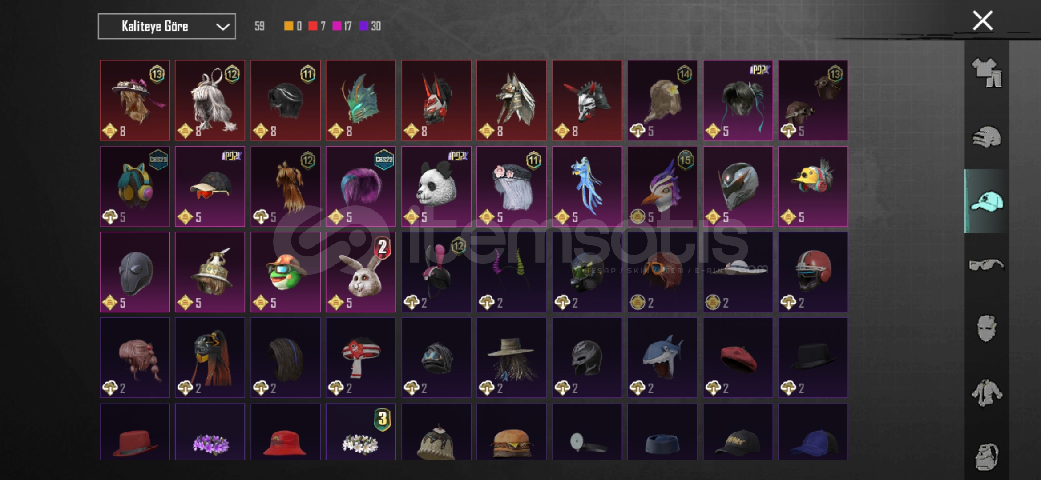This screenshot has height=480, width=1041.
Task: Open the backpack category icon
Action: (x=986, y=456)
